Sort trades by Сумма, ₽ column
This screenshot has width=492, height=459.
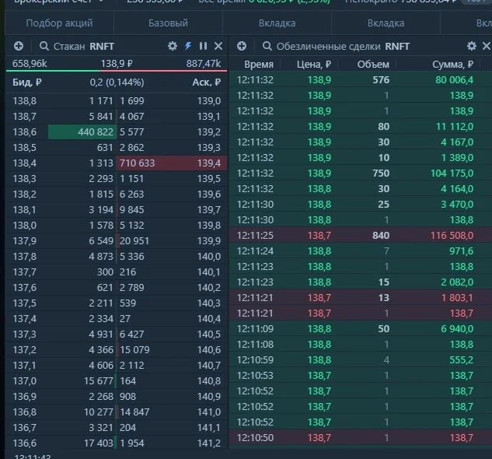[x=452, y=65]
